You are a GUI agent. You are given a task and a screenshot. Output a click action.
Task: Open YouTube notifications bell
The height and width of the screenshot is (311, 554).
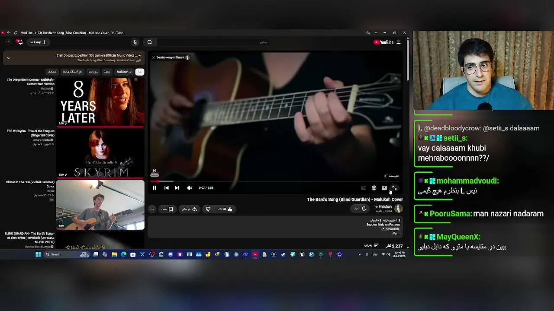19,42
